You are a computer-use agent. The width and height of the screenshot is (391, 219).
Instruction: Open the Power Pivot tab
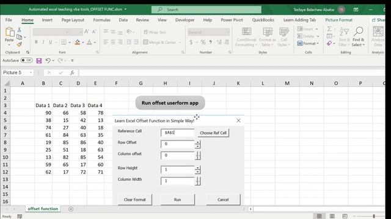[232, 20]
